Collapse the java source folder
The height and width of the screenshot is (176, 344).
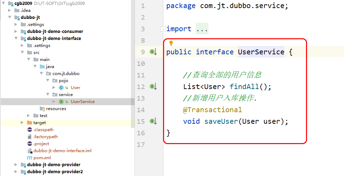pos(35,66)
